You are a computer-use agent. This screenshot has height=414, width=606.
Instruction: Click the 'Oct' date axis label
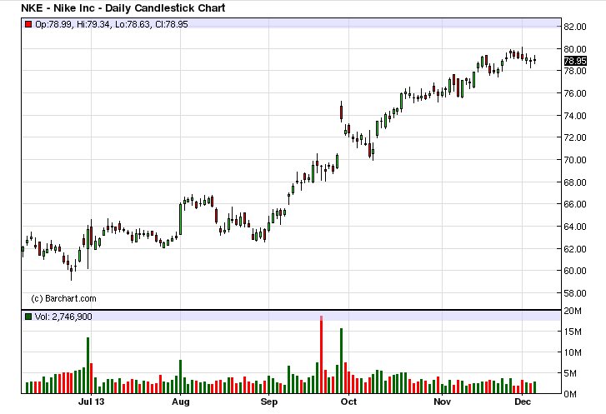point(348,402)
